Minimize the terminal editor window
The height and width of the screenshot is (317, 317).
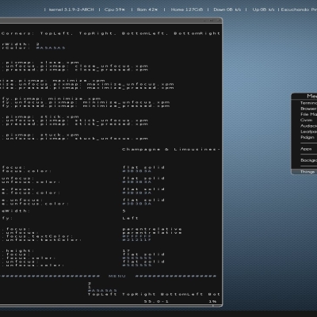click(204, 21)
